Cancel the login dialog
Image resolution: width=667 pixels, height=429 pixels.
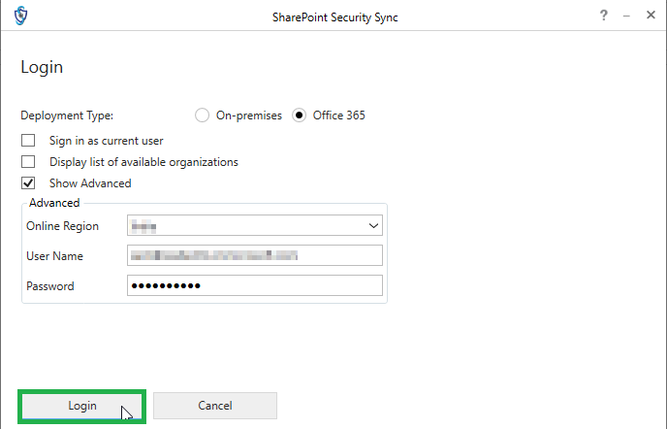(x=215, y=406)
